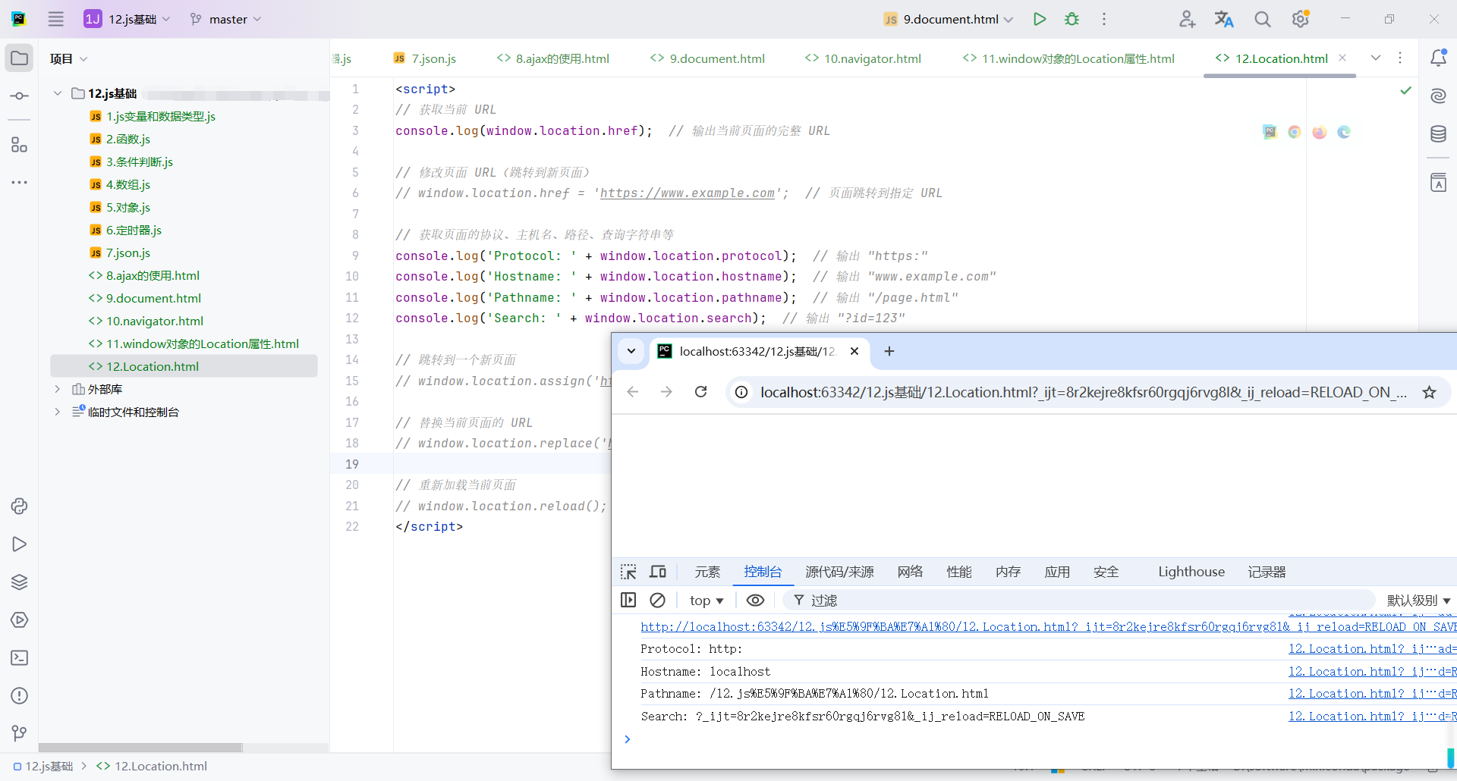Image resolution: width=1457 pixels, height=781 pixels.
Task: Toggle live expression eye icon
Action: pos(755,600)
